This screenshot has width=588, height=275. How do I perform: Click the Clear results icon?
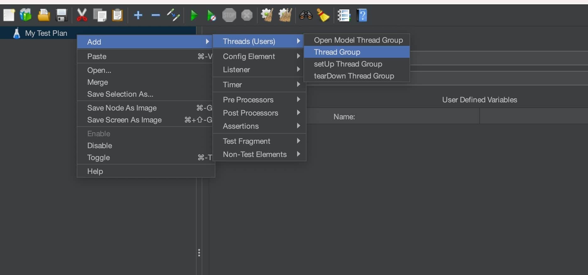tap(267, 15)
